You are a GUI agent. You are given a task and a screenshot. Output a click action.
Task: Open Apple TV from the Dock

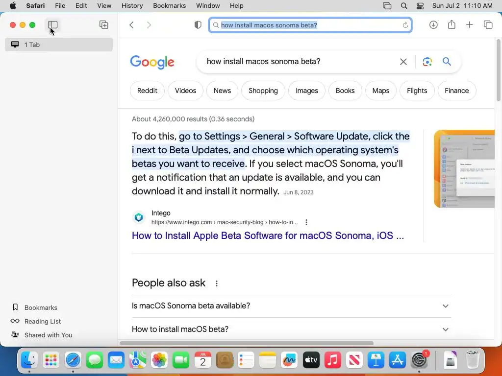click(x=311, y=360)
